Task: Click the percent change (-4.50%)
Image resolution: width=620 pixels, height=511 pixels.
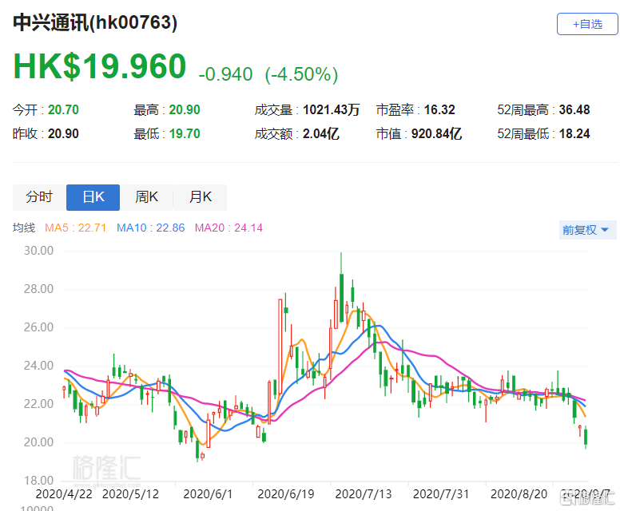Action: click(301, 74)
